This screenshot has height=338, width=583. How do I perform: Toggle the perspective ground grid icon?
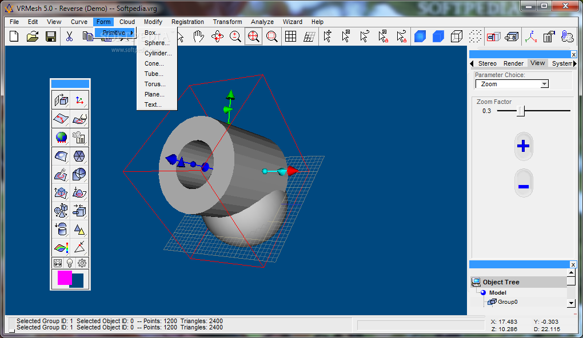(309, 37)
